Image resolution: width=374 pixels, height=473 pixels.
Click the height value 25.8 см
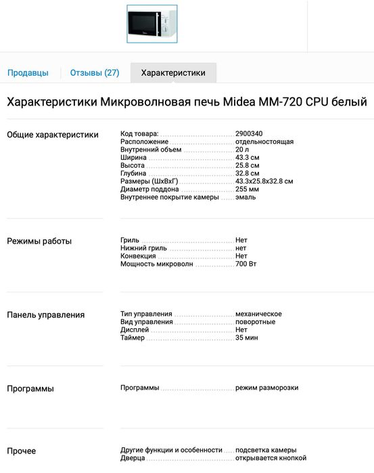[x=248, y=166]
